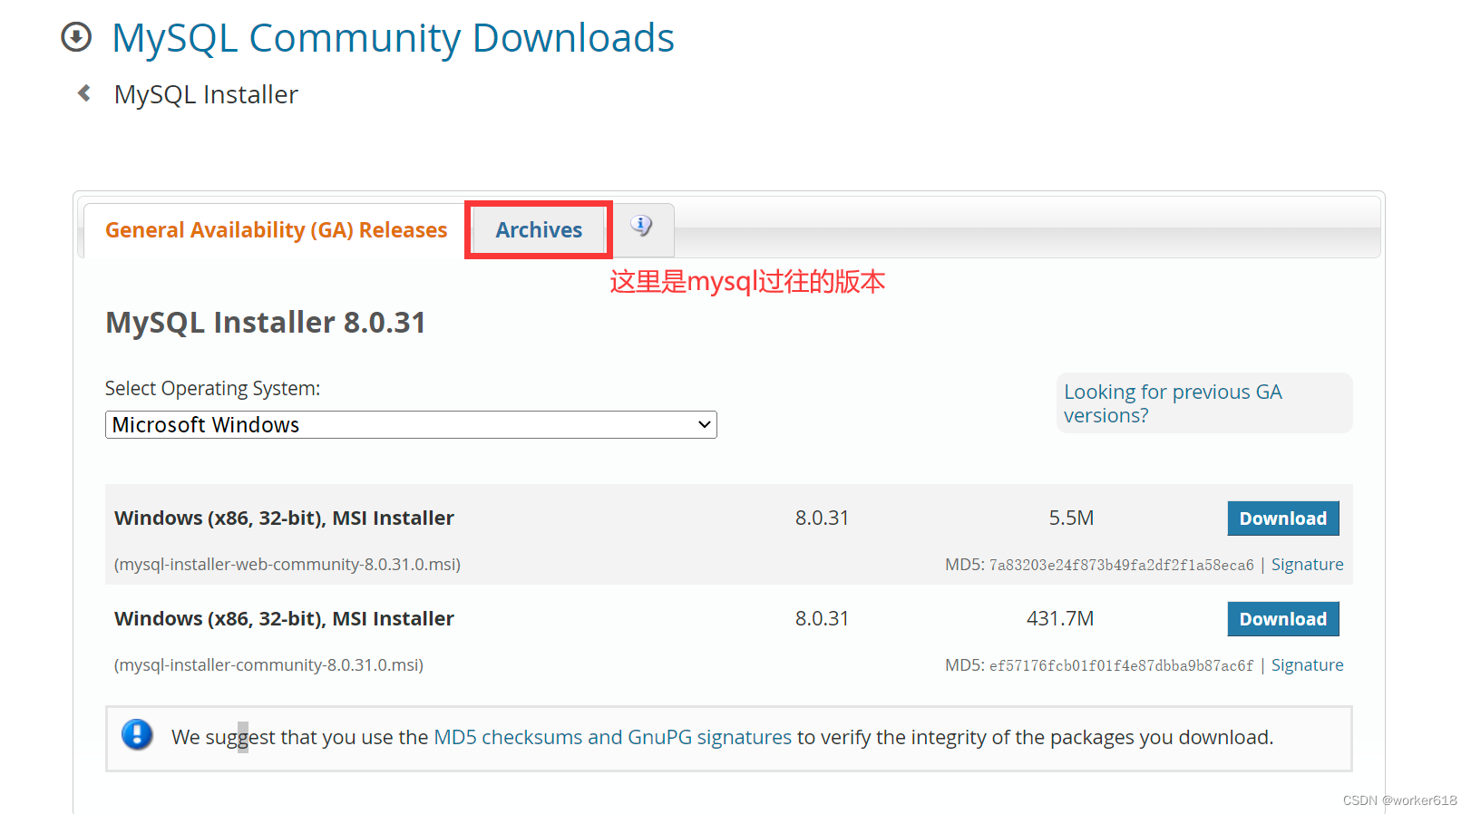Click filename mysql-installer-web-community-8.0.31.0.msi
The image size is (1471, 814).
tap(287, 565)
